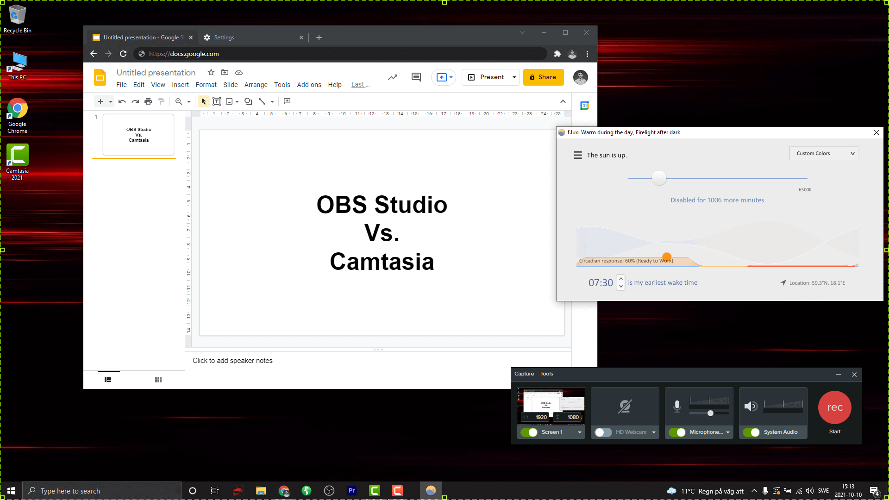Open the Insert image tool
The height and width of the screenshot is (500, 889).
pos(229,101)
